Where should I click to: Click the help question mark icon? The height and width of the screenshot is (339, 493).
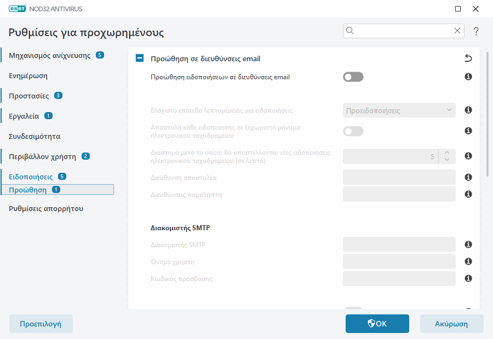[x=476, y=31]
